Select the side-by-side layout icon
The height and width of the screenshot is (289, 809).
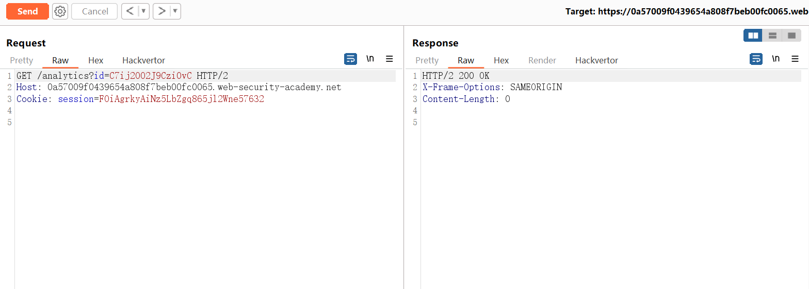(x=753, y=36)
